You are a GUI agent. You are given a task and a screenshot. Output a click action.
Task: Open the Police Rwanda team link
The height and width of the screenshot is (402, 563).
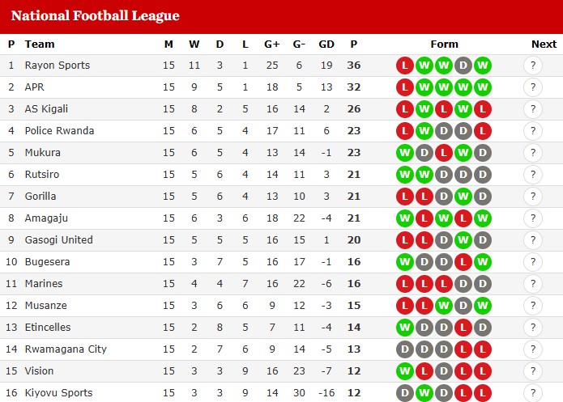(59, 130)
